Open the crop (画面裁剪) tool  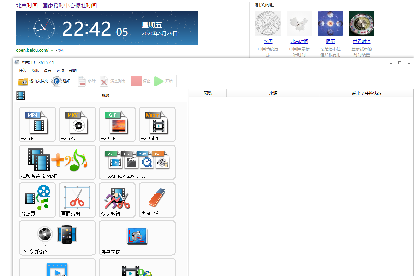pos(77,200)
